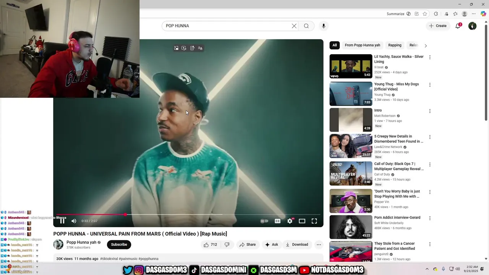Image resolution: width=489 pixels, height=275 pixels.
Task: Open the browser settings and more menu
Action: [474, 14]
